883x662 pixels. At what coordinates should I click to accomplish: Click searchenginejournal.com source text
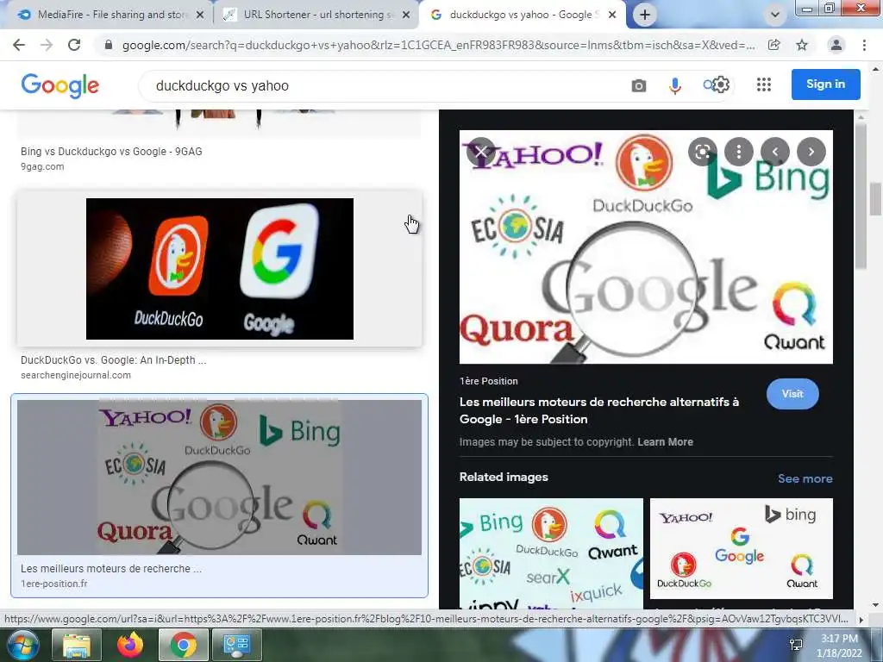click(76, 376)
